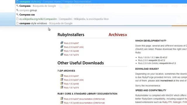Click the page icon beside 'compass-style windows'
Screen dimensions: 187x105
18,23
